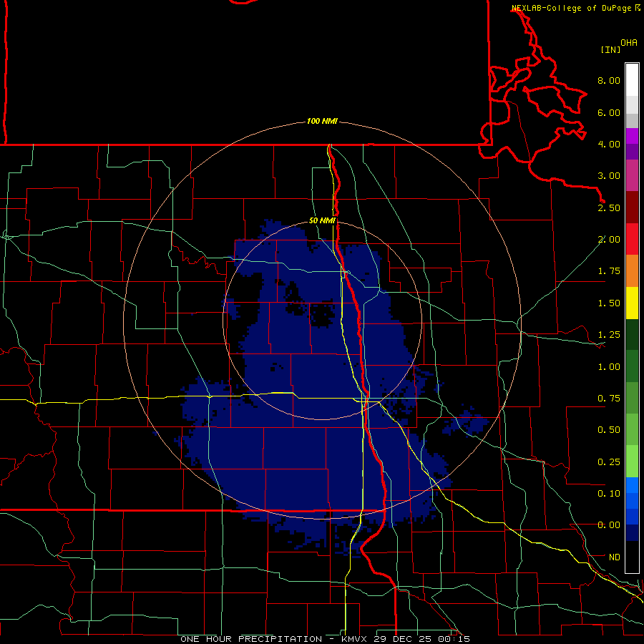This screenshot has width=644, height=644.
Task: Click the 1.50 legend value
Action: coord(609,303)
